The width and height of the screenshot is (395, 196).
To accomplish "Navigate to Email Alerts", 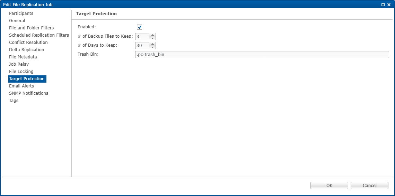I will click(21, 86).
